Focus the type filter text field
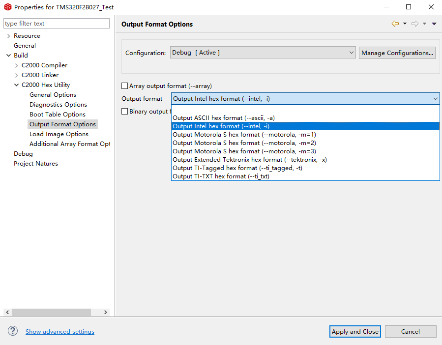Viewport: 442px width, 345px height. [57, 24]
